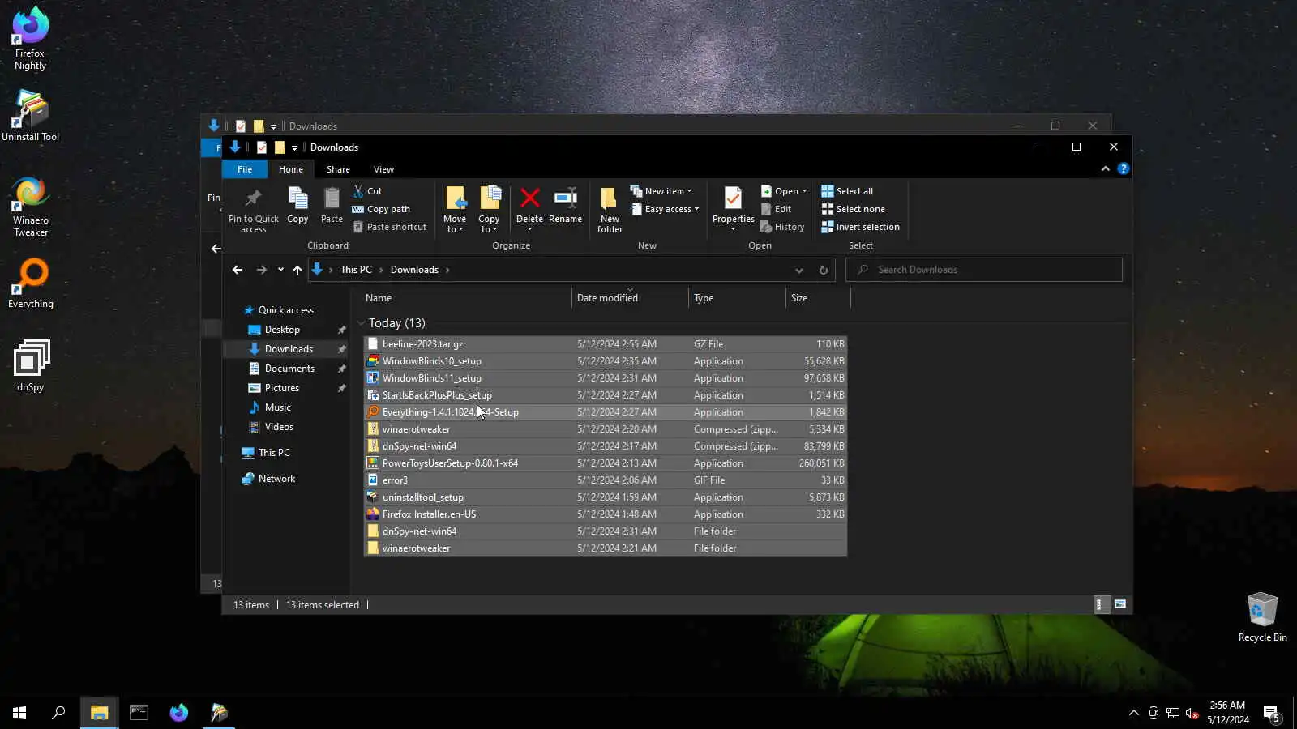Open the Customize Quick Access Toolbar dropdown
The image size is (1297, 729).
click(x=294, y=147)
